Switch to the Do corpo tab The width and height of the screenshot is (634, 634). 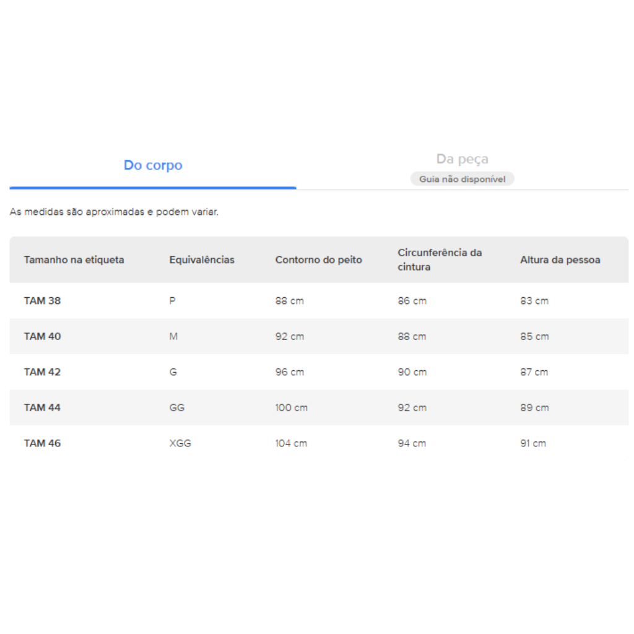[x=153, y=165]
